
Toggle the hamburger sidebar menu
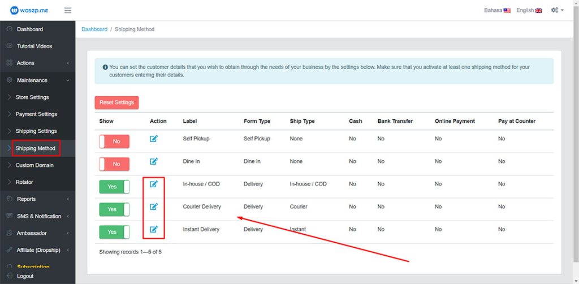tap(68, 10)
